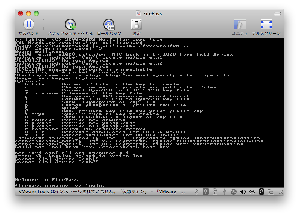Click the 'Cannot find device "eth1"' line
Image resolution: width=299 pixels, height=216 pixels.
(x=57, y=159)
